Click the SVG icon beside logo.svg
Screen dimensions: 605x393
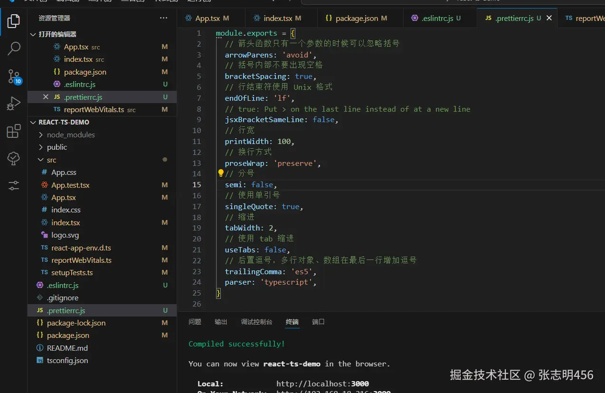44,235
